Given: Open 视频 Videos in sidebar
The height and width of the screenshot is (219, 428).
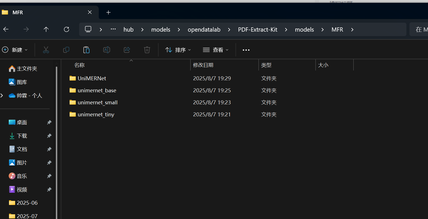Looking at the screenshot, I should [x=18, y=189].
